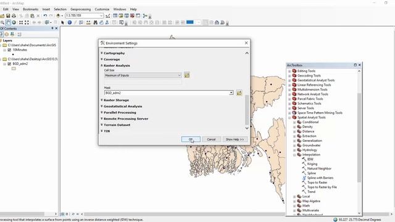Viewport: 395px width, 222px height.
Task: Select the Pan hand tool
Action: pos(8,22)
